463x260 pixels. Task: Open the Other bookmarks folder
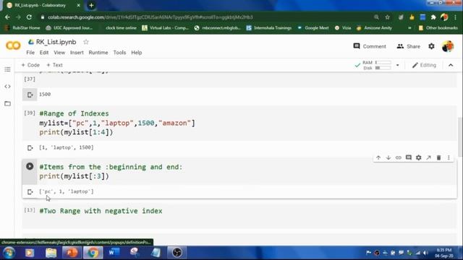click(x=438, y=27)
